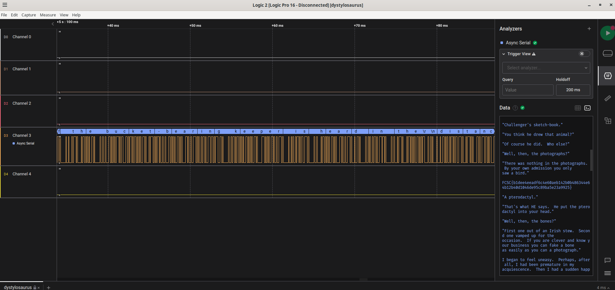
Task: Collapse the timeline left arrow
Action: click(53, 24)
